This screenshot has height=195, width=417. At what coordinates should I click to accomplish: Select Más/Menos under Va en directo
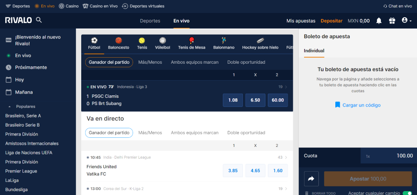click(150, 133)
